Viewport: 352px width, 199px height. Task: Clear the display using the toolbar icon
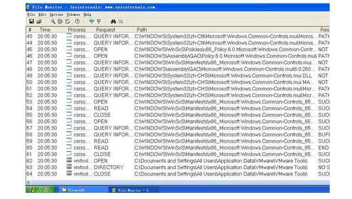tap(68, 21)
